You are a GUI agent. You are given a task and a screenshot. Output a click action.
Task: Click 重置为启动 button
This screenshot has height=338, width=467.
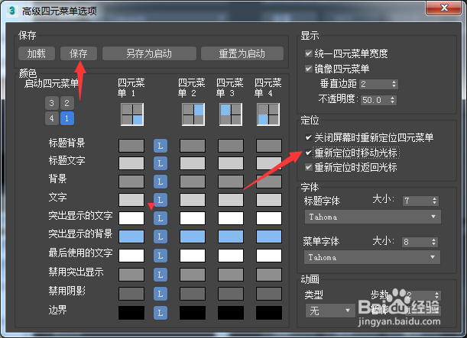(242, 53)
